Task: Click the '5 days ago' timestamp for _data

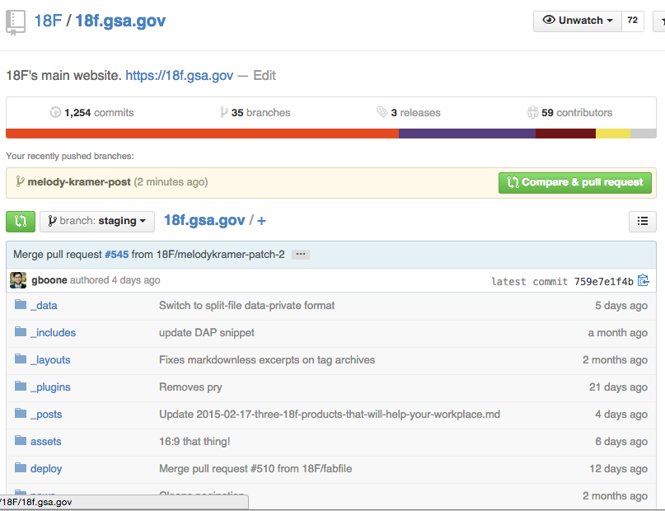Action: 621,306
